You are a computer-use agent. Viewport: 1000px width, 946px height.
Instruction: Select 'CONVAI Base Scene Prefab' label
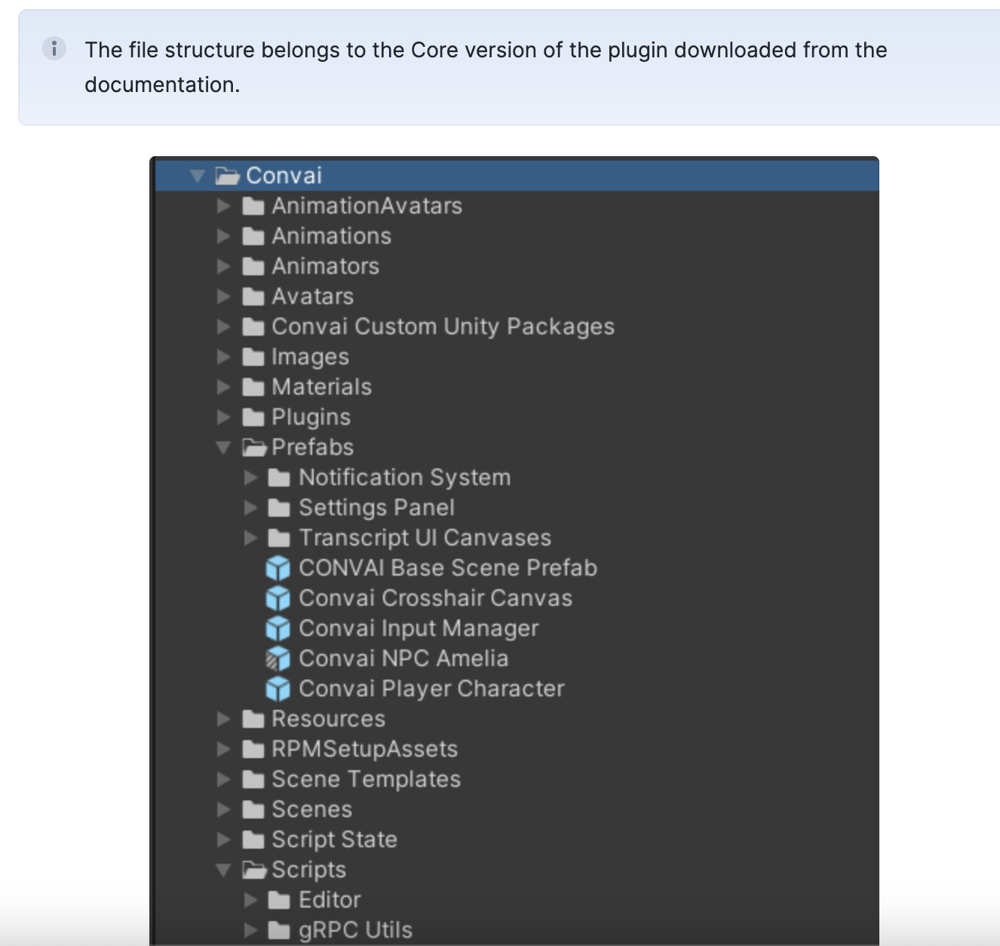[x=448, y=568]
